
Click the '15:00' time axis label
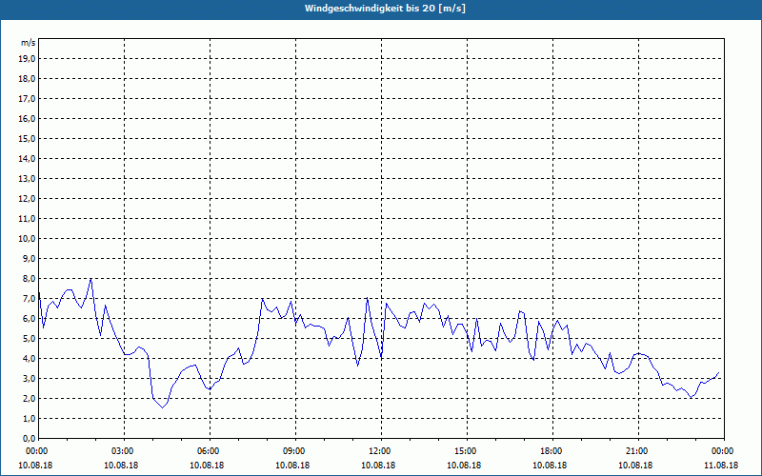(x=467, y=451)
